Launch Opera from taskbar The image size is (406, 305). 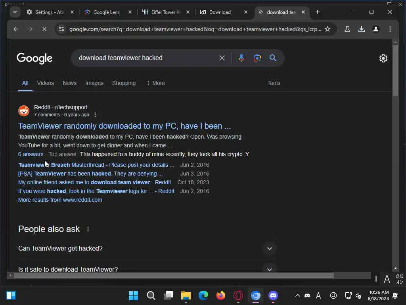click(x=238, y=295)
